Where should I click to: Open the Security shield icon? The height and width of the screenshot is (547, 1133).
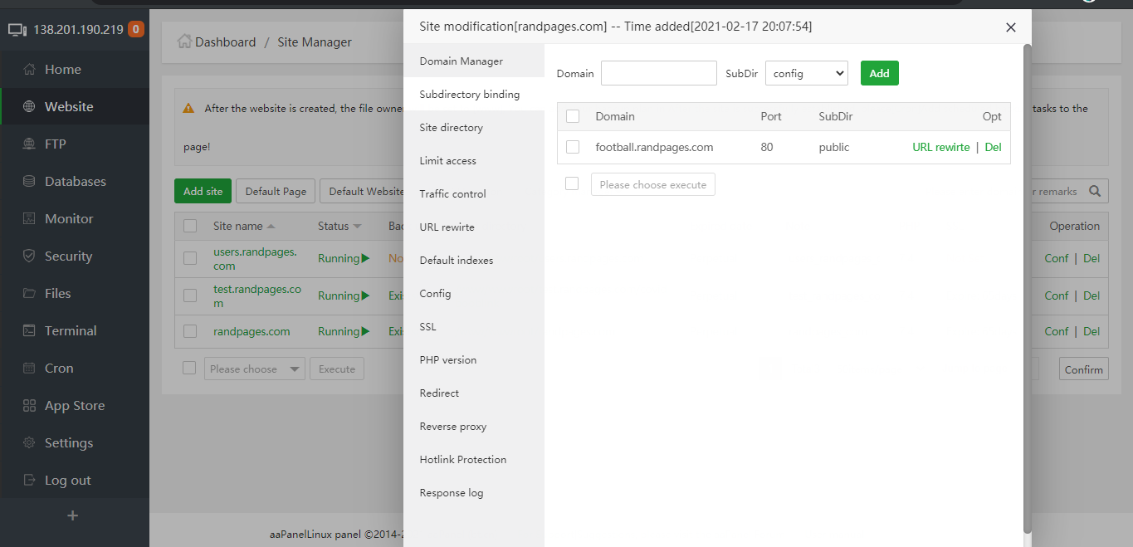[29, 256]
